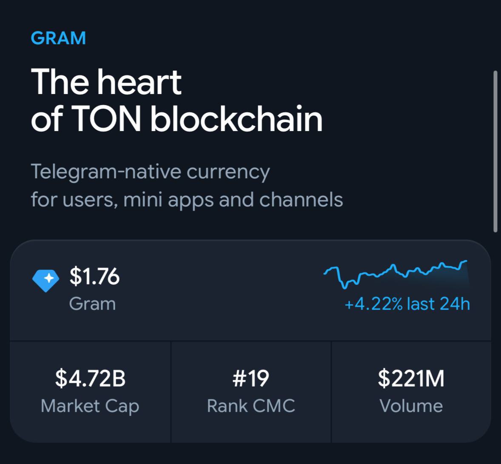Viewport: 501px width, 464px height.
Task: Open the #19 Rank CMC cell
Action: tap(251, 392)
